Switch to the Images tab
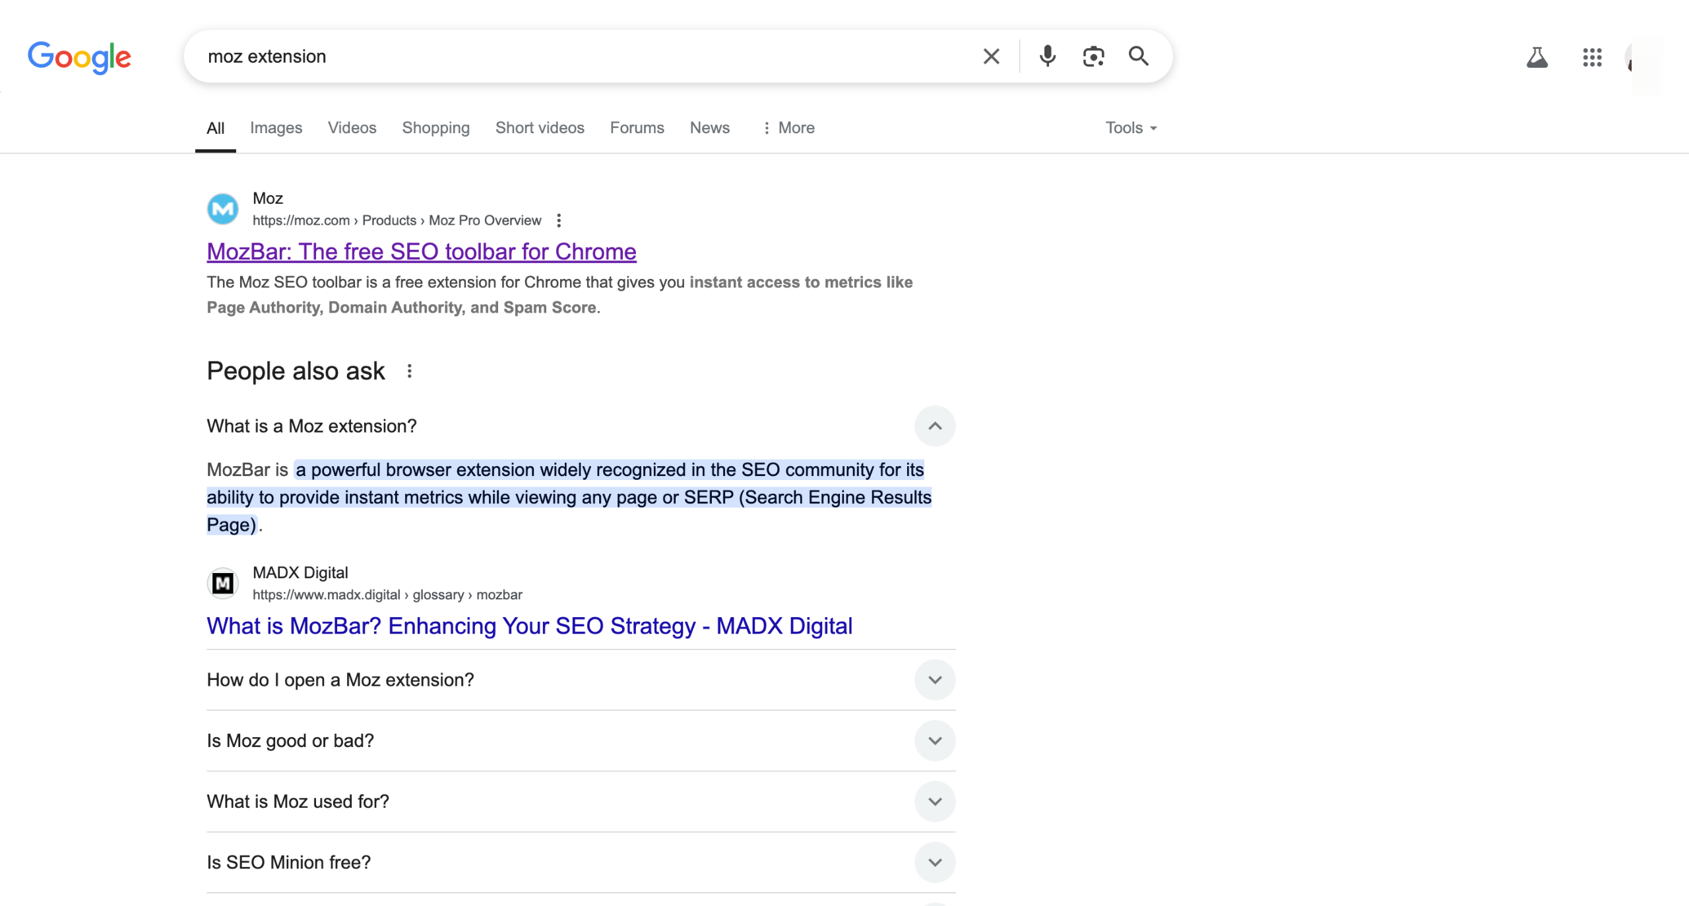1689x906 pixels. 276,128
